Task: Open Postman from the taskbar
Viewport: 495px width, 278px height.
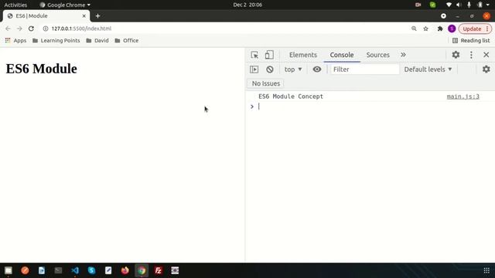Action: (25, 270)
